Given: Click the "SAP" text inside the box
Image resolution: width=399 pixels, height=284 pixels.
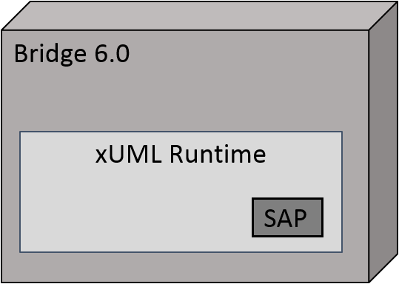Looking at the screenshot, I should [285, 218].
